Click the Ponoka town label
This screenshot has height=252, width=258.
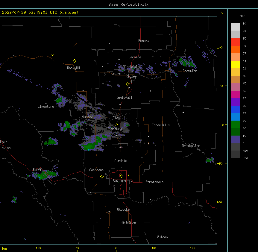point(144,41)
